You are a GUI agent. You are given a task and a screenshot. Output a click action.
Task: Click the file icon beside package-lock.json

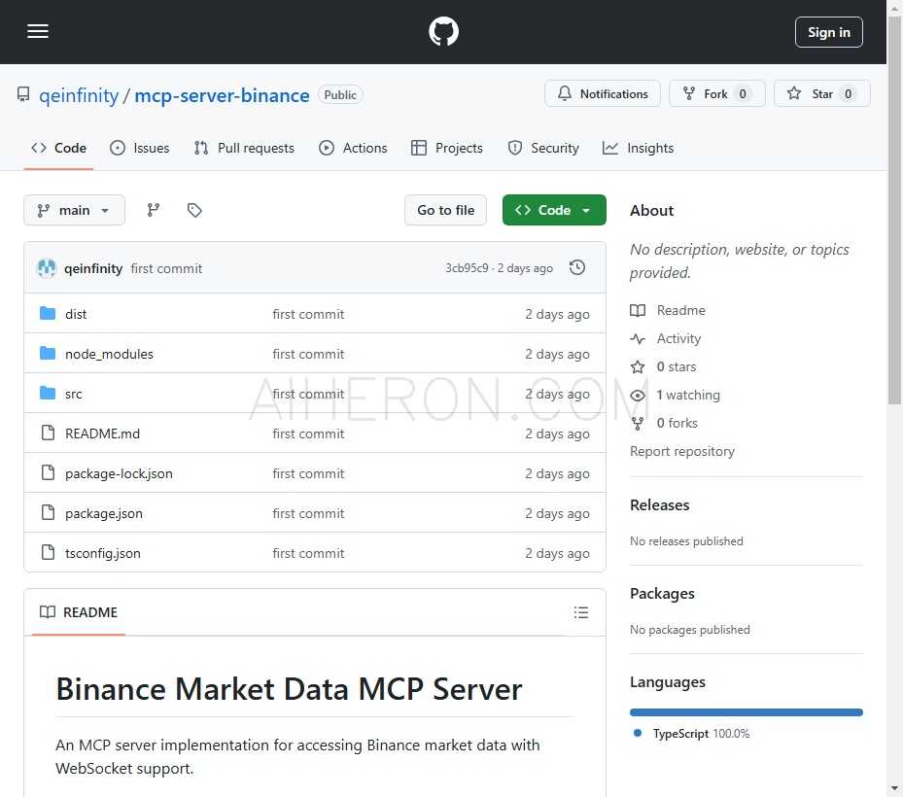click(48, 472)
